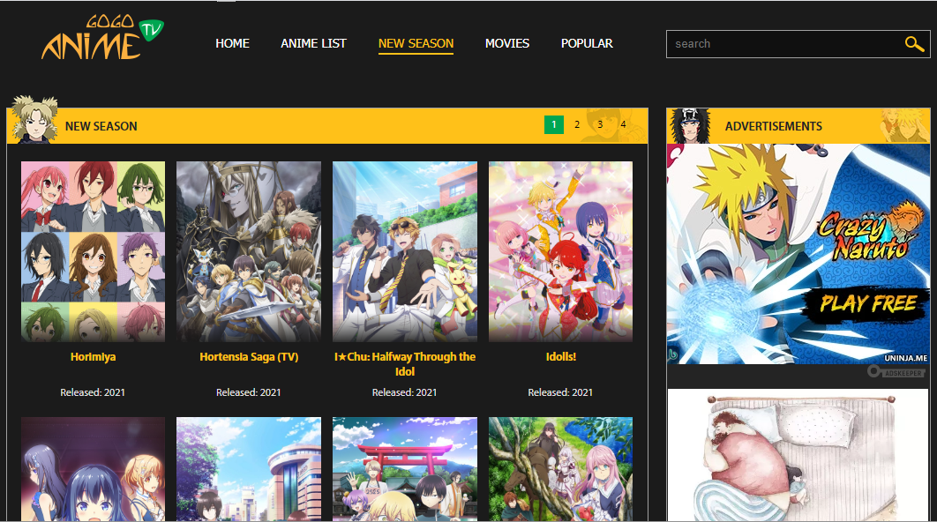Click the blonde character avatar beside New Season
The image size is (937, 522).
point(34,119)
